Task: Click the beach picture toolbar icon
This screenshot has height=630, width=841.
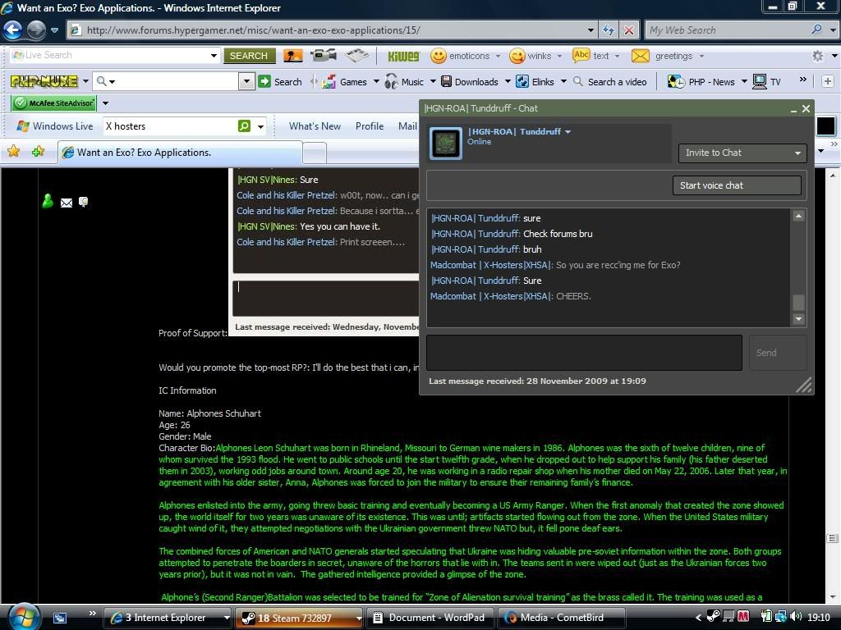Action: click(293, 55)
